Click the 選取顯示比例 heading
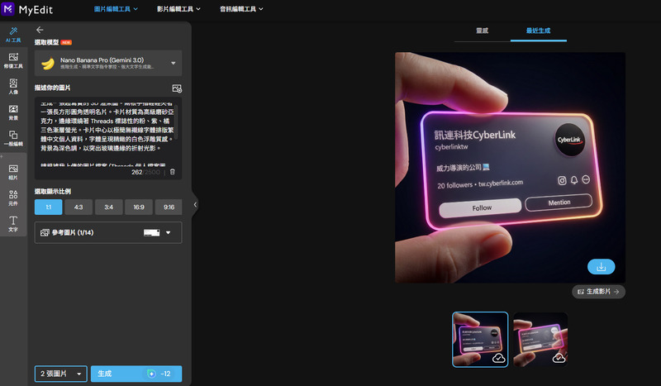661x386 pixels. (x=53, y=191)
